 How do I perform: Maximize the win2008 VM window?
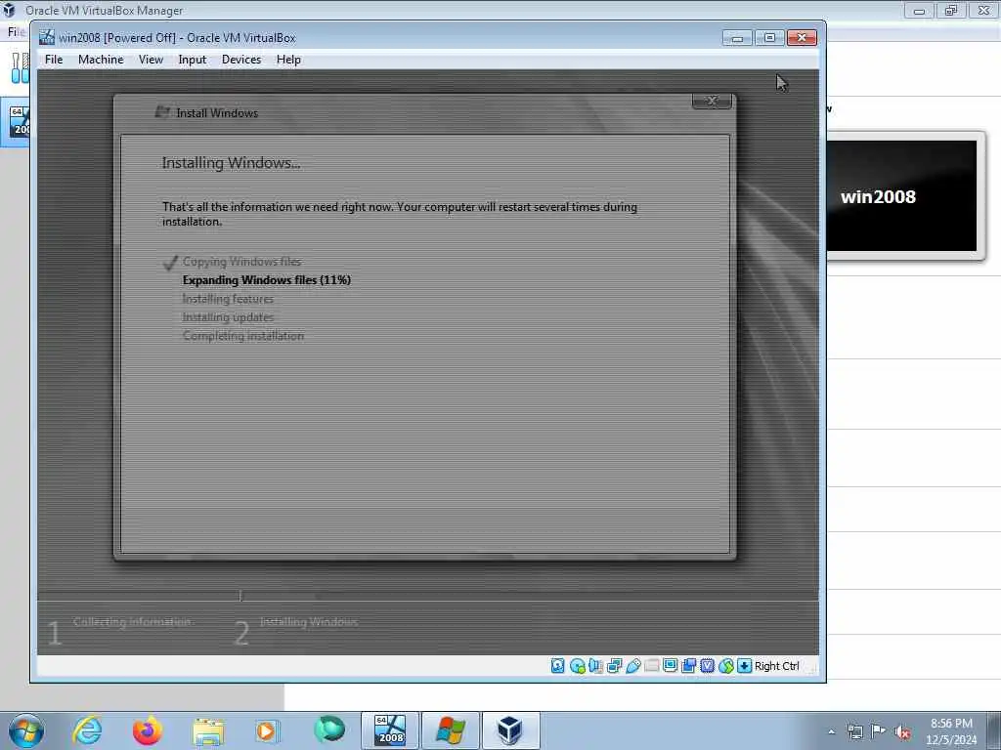point(770,38)
